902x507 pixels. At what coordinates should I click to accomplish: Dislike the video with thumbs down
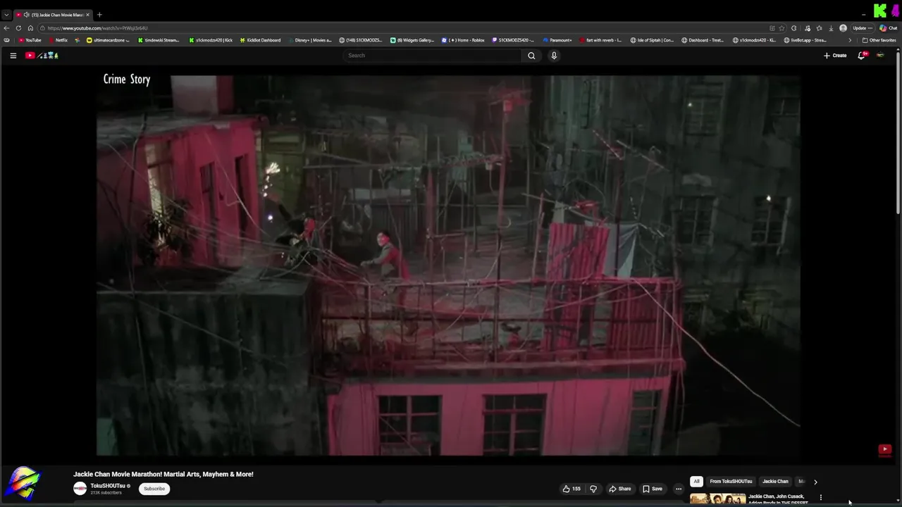tap(593, 489)
